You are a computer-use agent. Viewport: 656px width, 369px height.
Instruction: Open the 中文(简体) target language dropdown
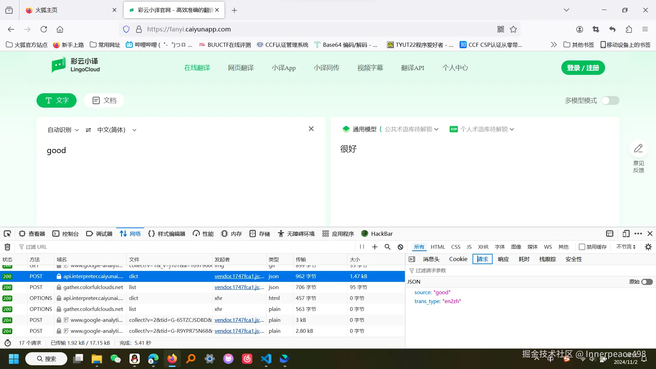(116, 129)
